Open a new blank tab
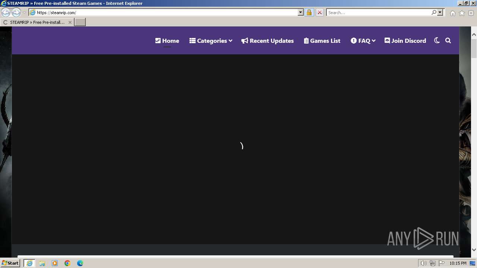Viewport: 477px width, 268px height. 80,22
